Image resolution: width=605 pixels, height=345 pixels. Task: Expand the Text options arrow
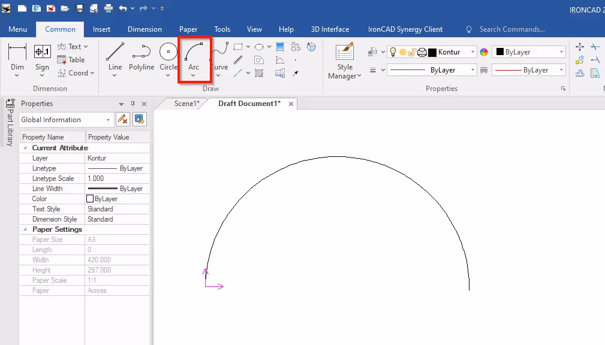pos(86,47)
